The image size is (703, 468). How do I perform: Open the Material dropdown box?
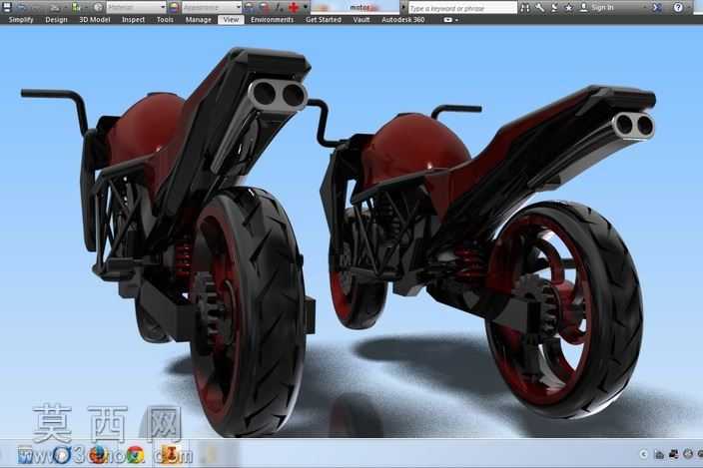tap(136, 8)
